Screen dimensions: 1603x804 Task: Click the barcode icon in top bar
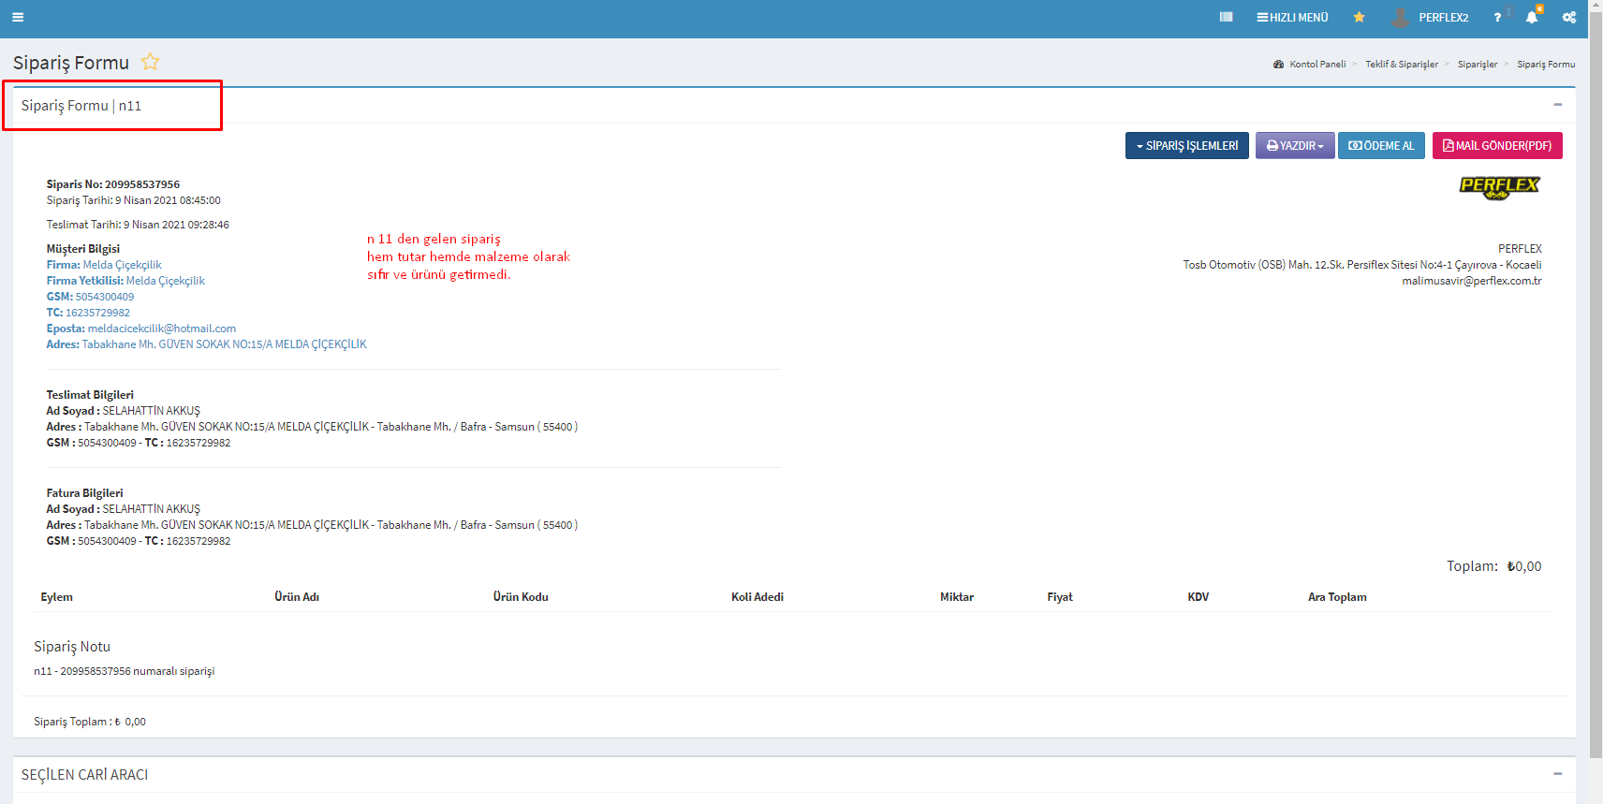click(x=1226, y=17)
